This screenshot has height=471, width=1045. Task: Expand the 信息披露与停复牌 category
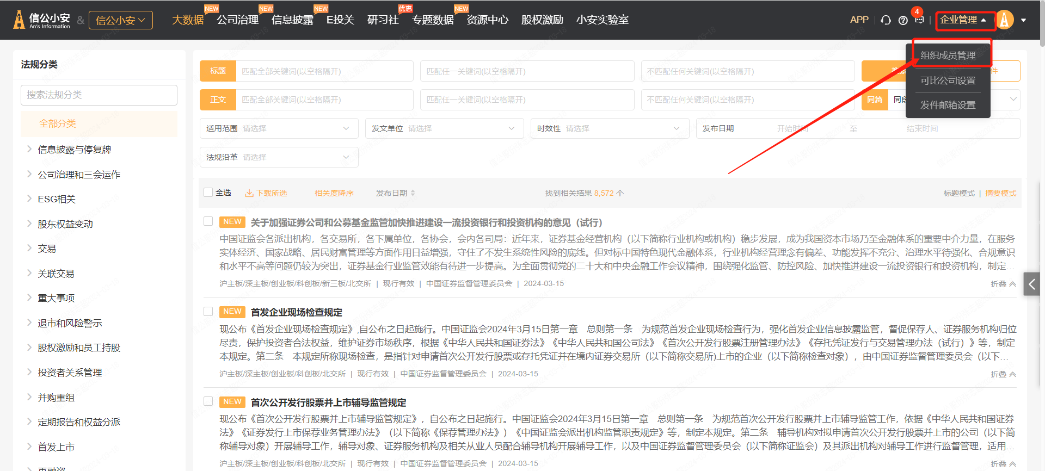pos(29,149)
